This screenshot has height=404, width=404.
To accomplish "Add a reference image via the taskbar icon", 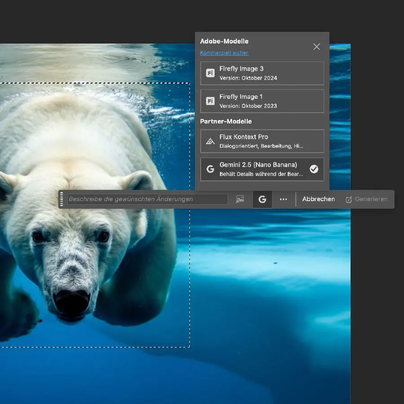I will click(240, 199).
